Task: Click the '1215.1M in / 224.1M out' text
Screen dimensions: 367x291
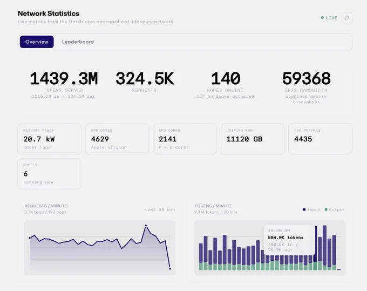Action: [x=64, y=96]
